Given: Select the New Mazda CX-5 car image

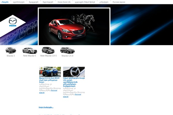Looking at the screenshot, I should tap(48, 50).
